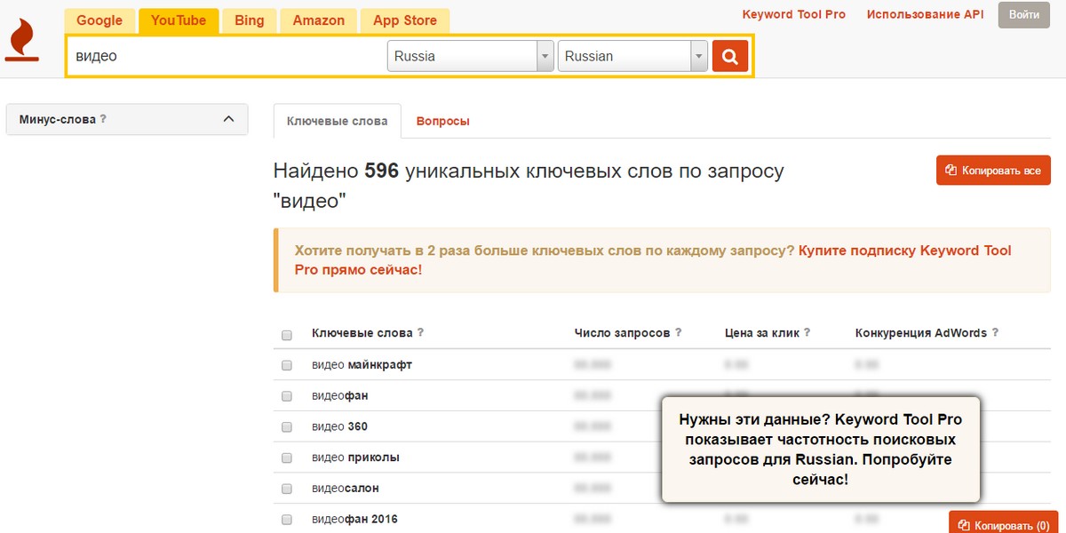The height and width of the screenshot is (533, 1066).
Task: Click the Keyword Tool Pro tooltip popup
Action: [821, 449]
